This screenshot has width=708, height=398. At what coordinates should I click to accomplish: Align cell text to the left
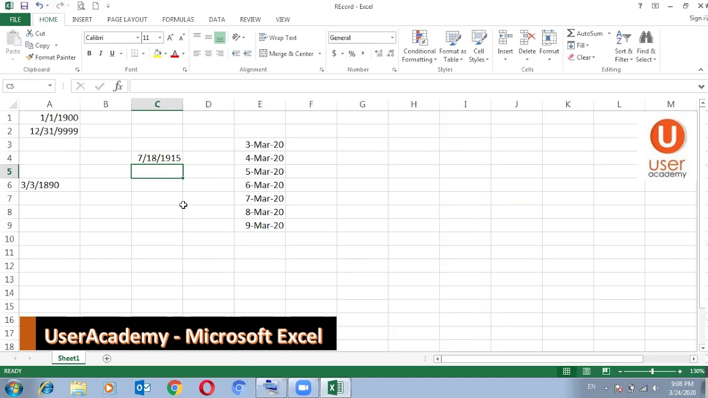point(197,54)
